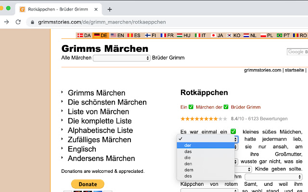Choose 'das' in the open dropdown
The height and width of the screenshot is (192, 308).
[x=205, y=152]
